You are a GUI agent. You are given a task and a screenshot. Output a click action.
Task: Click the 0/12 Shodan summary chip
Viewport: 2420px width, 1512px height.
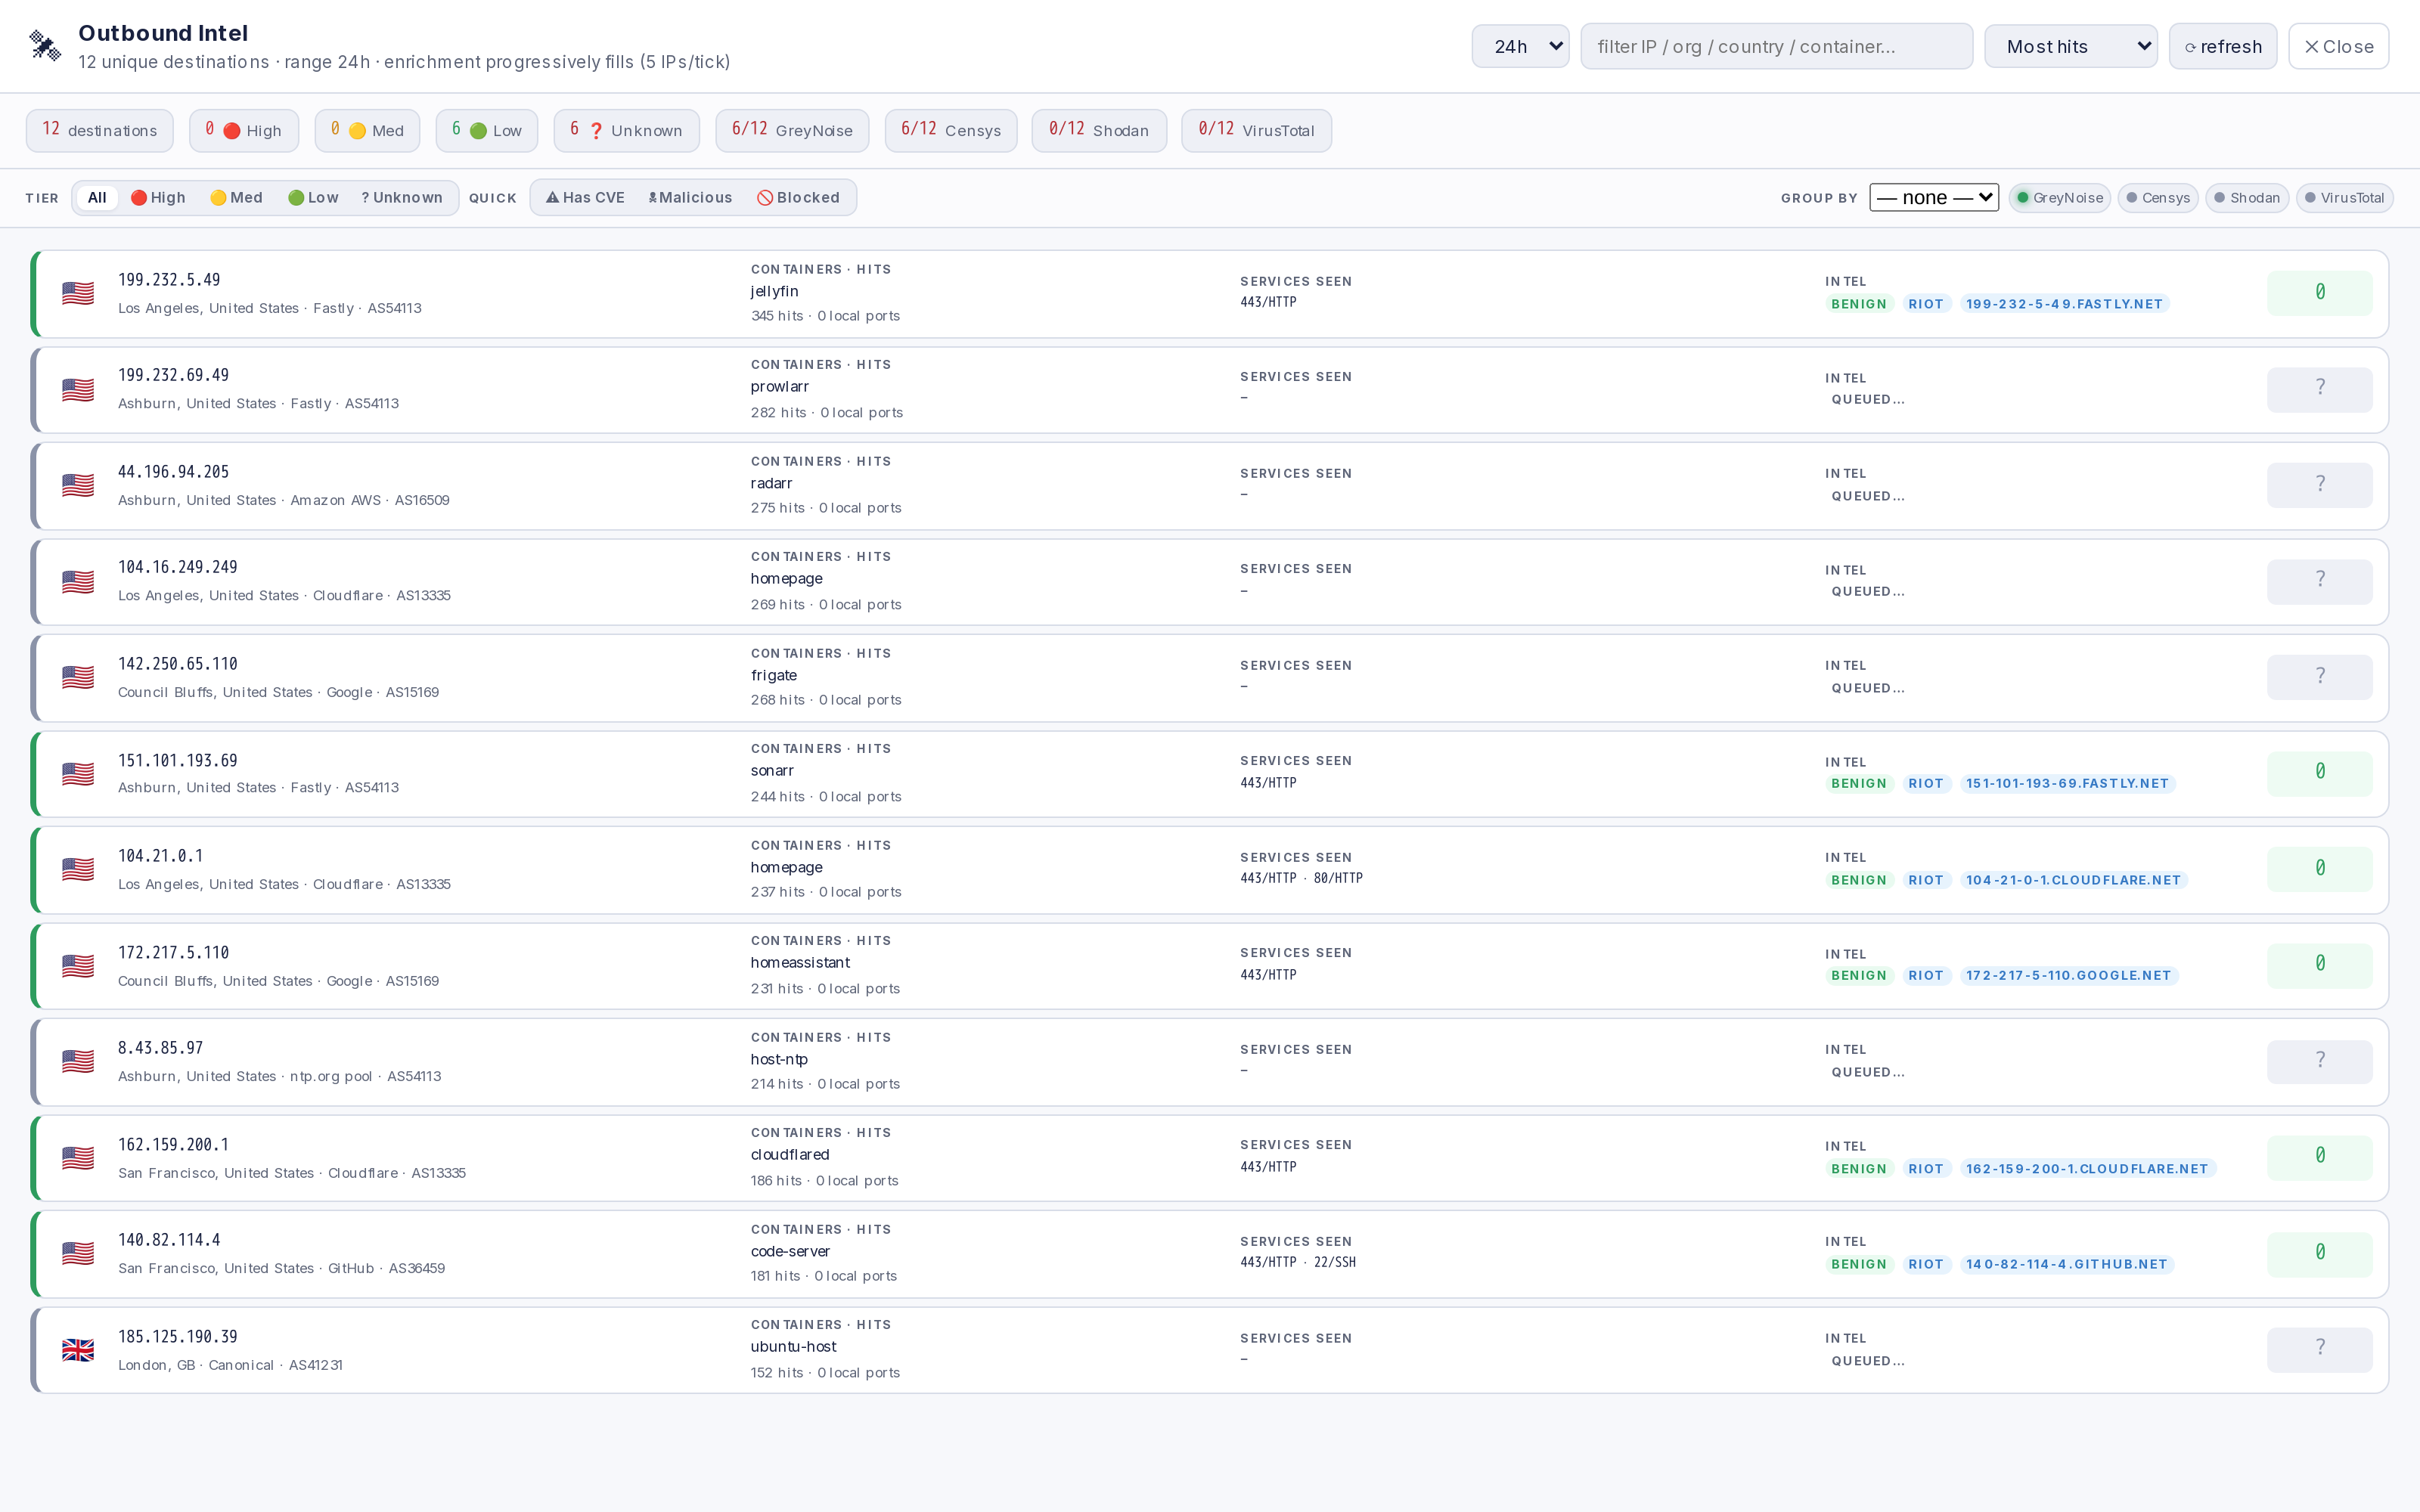coord(1098,130)
